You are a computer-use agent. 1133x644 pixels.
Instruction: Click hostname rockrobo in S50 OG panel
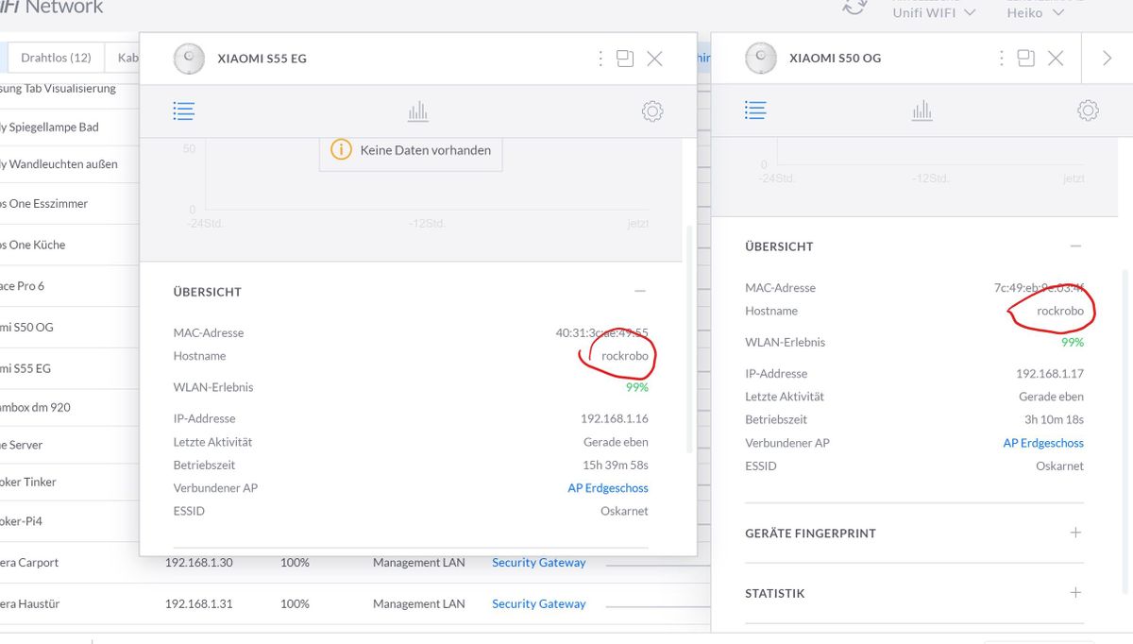(1060, 311)
